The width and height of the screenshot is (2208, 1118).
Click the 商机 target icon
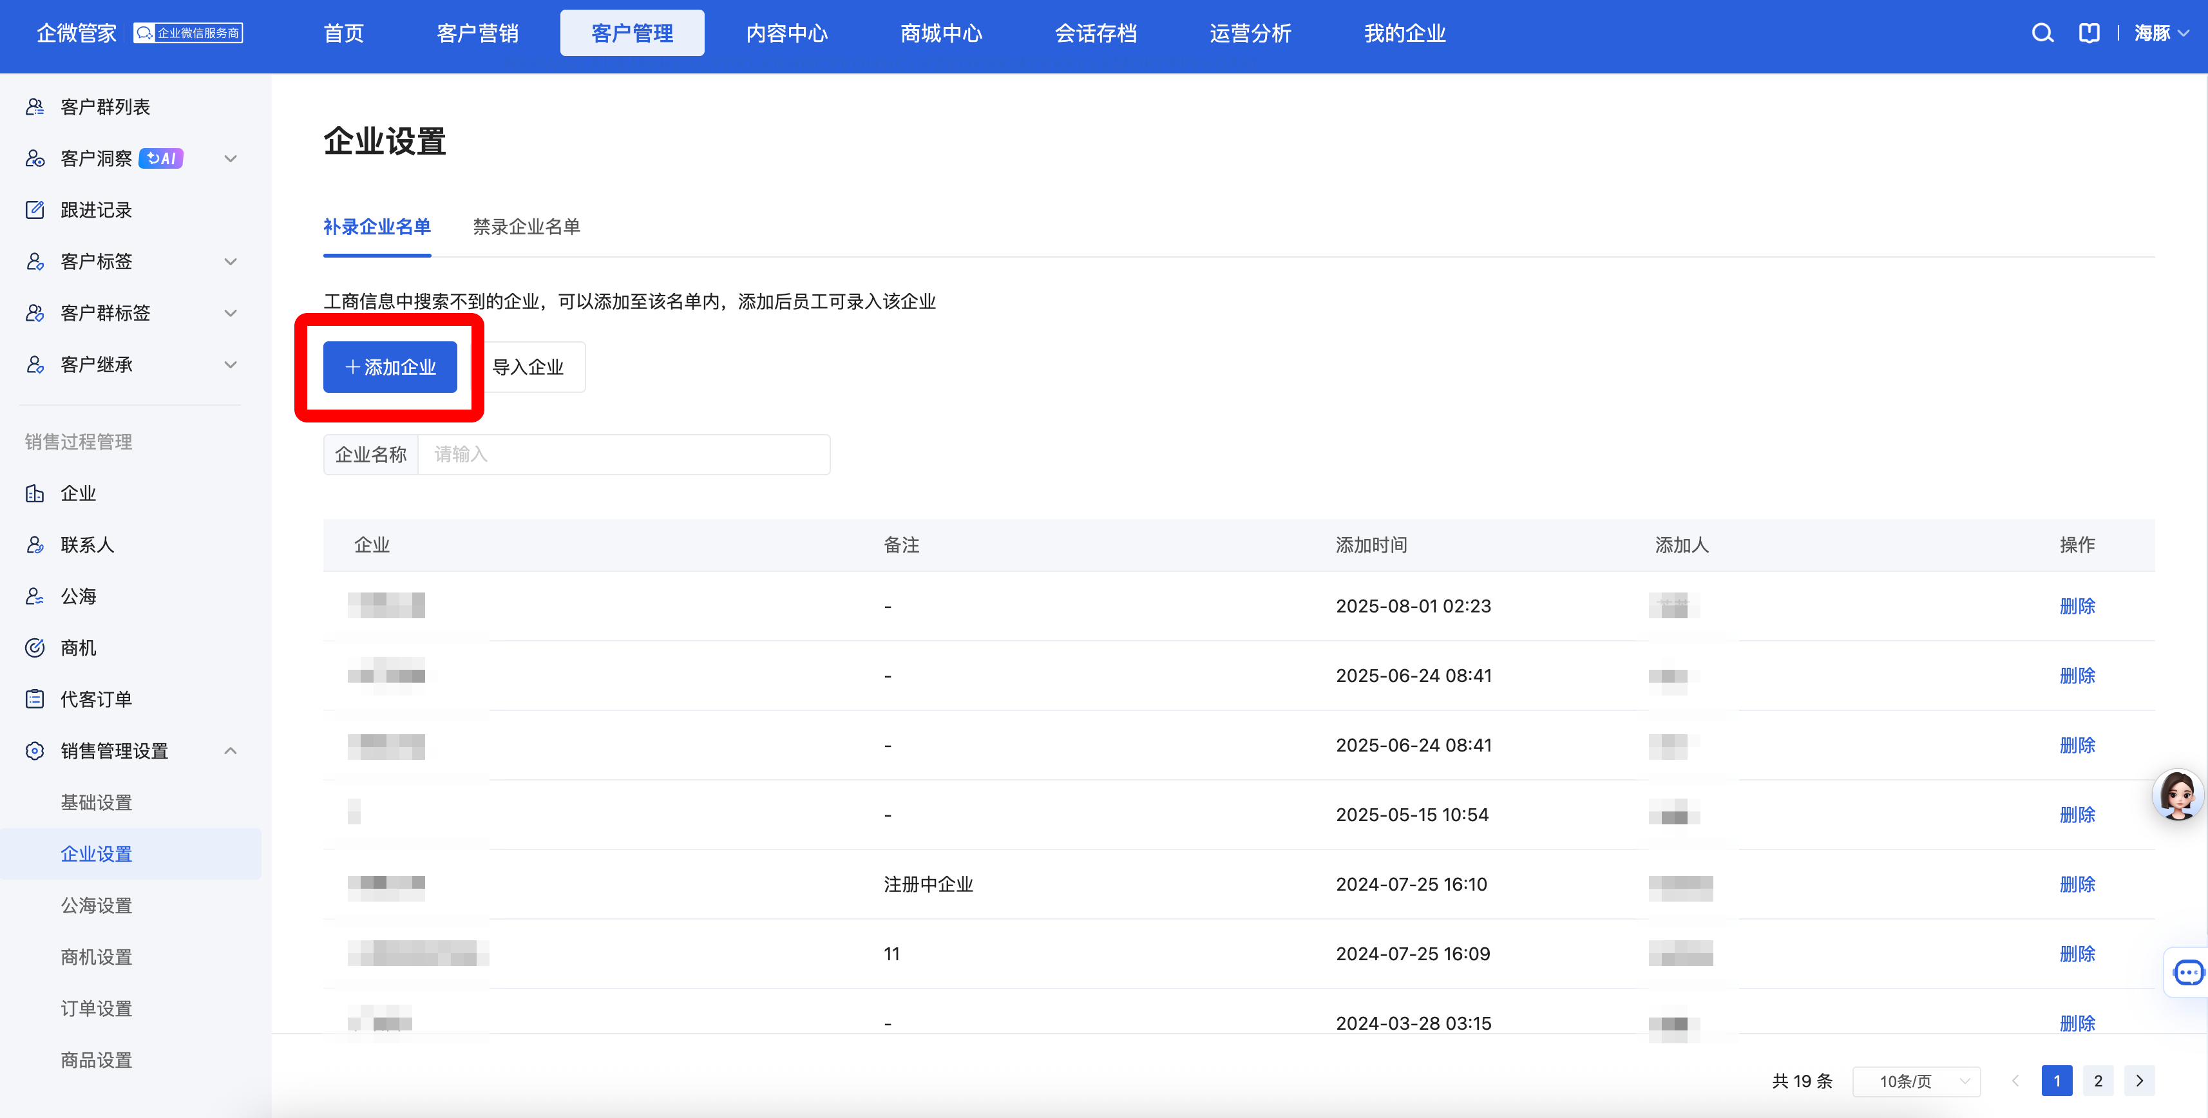tap(34, 648)
